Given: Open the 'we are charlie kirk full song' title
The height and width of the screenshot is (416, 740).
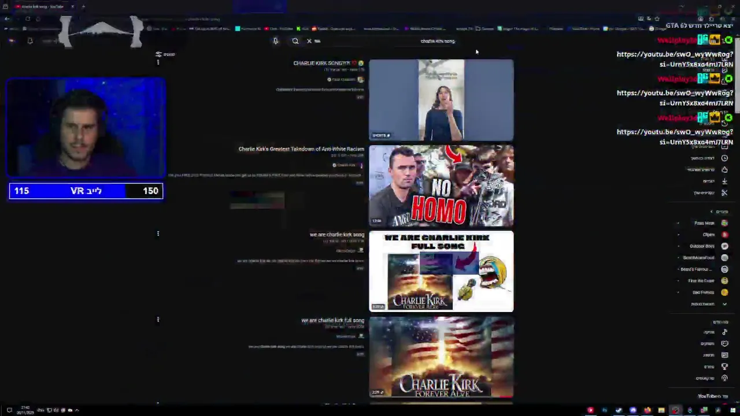Looking at the screenshot, I should click(332, 320).
